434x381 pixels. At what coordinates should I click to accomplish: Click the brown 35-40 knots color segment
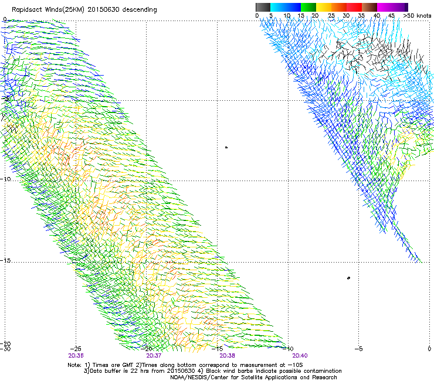click(369, 7)
